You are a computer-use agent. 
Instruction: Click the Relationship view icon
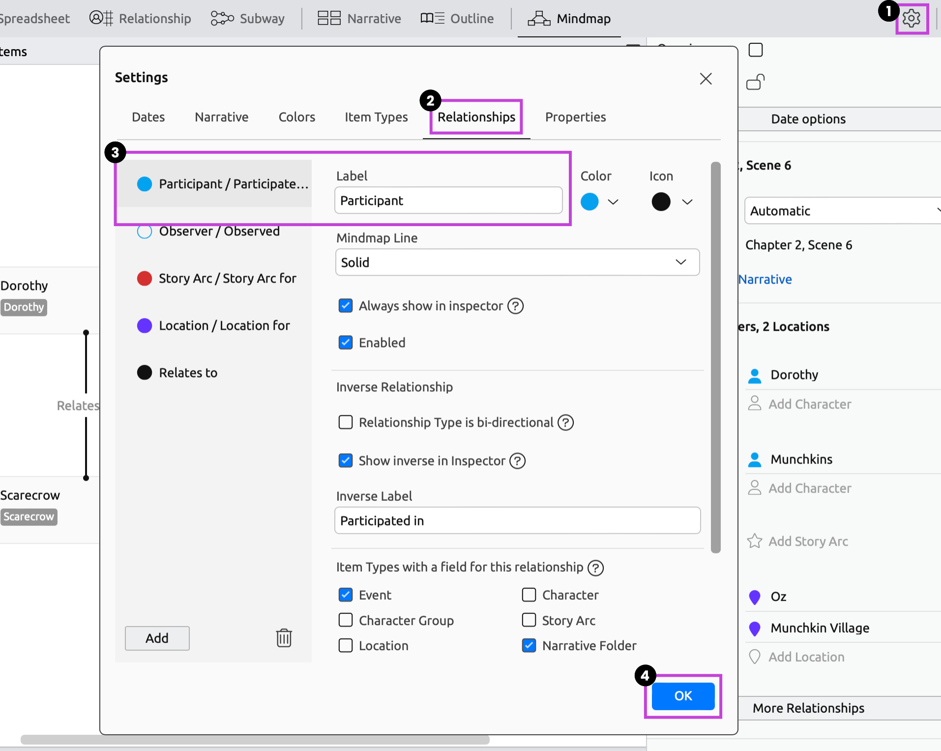[x=101, y=18]
